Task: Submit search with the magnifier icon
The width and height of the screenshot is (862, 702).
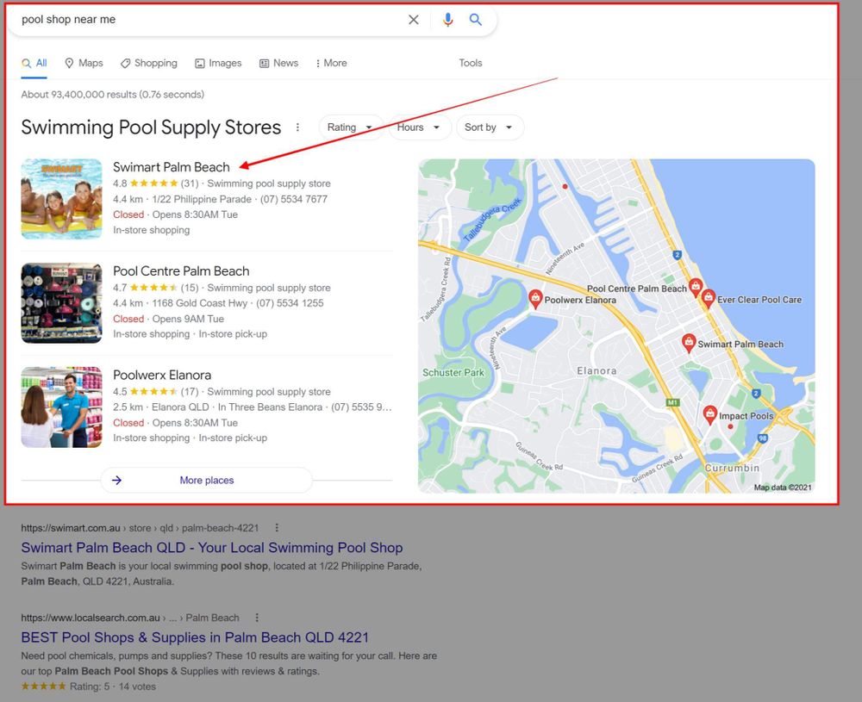Action: (476, 20)
